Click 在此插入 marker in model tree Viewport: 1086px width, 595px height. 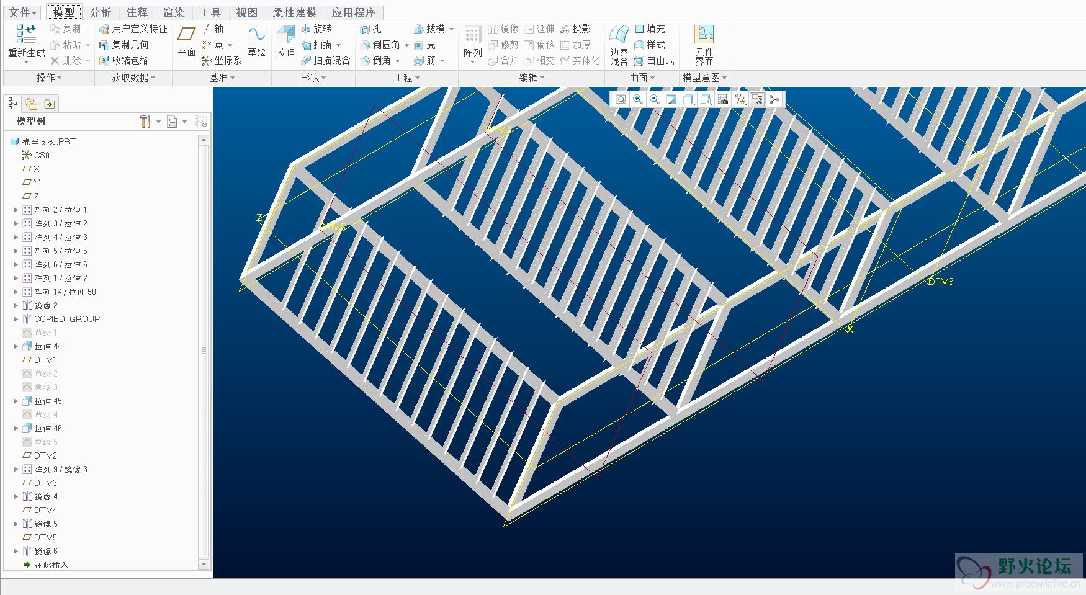[46, 565]
